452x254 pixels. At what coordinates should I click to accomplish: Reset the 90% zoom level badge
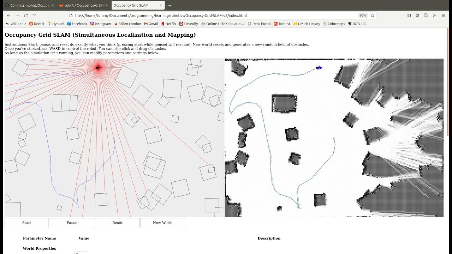click(x=363, y=16)
